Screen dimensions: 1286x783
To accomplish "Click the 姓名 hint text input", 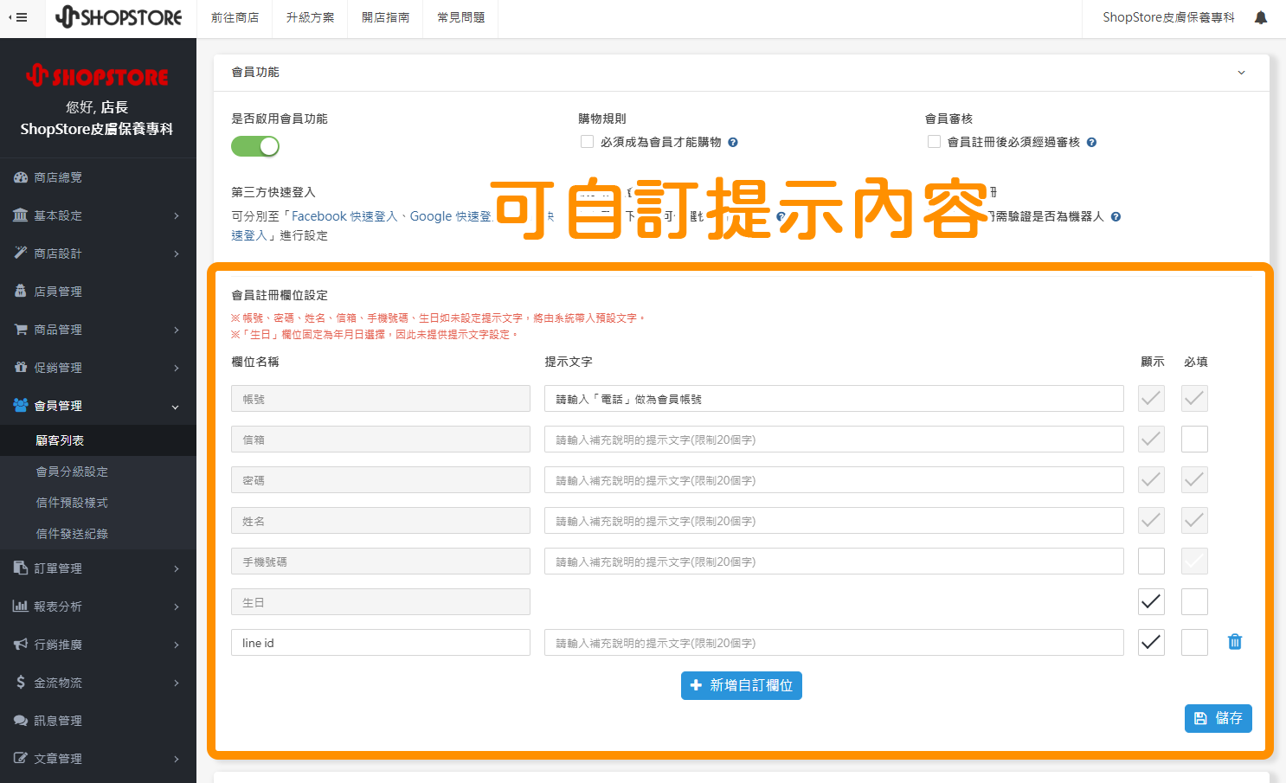I will [x=834, y=521].
